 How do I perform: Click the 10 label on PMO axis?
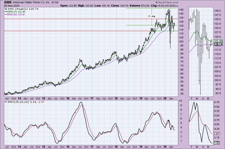(x=181, y=101)
